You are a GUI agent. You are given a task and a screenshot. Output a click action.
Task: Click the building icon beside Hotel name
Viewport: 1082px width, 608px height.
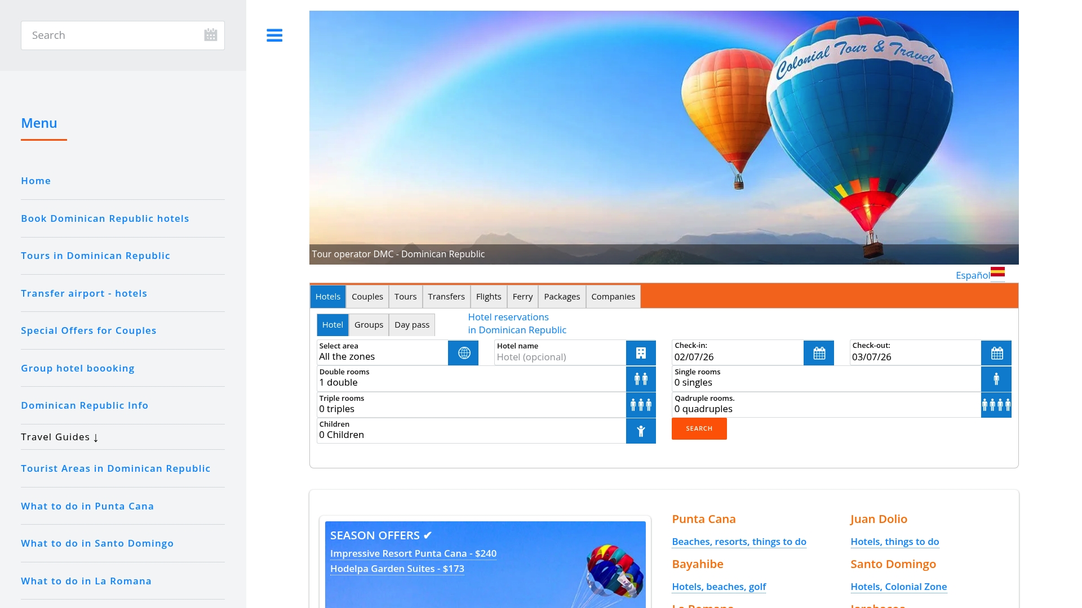(641, 353)
